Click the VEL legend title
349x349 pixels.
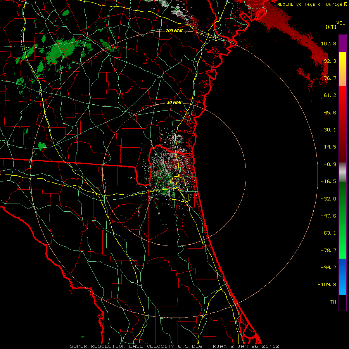(340, 23)
